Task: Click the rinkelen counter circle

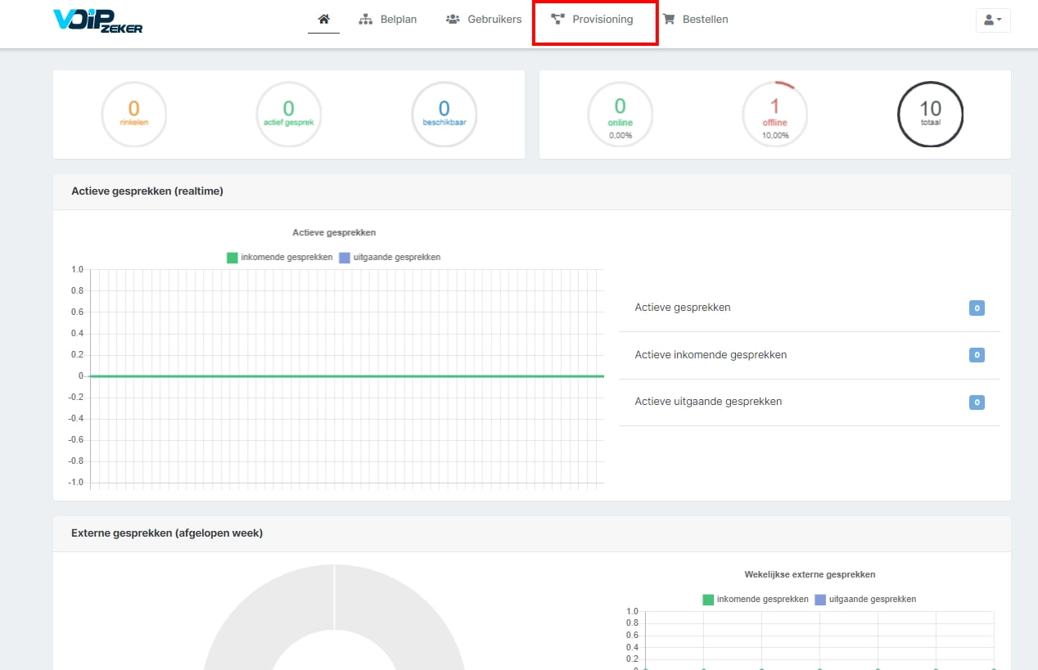Action: click(133, 114)
